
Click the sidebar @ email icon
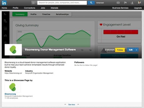[5, 29]
